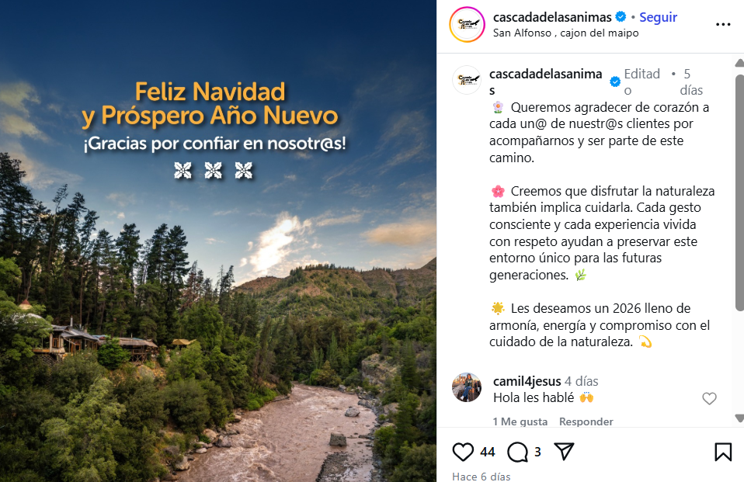Open camil4jesus username link

click(x=527, y=381)
